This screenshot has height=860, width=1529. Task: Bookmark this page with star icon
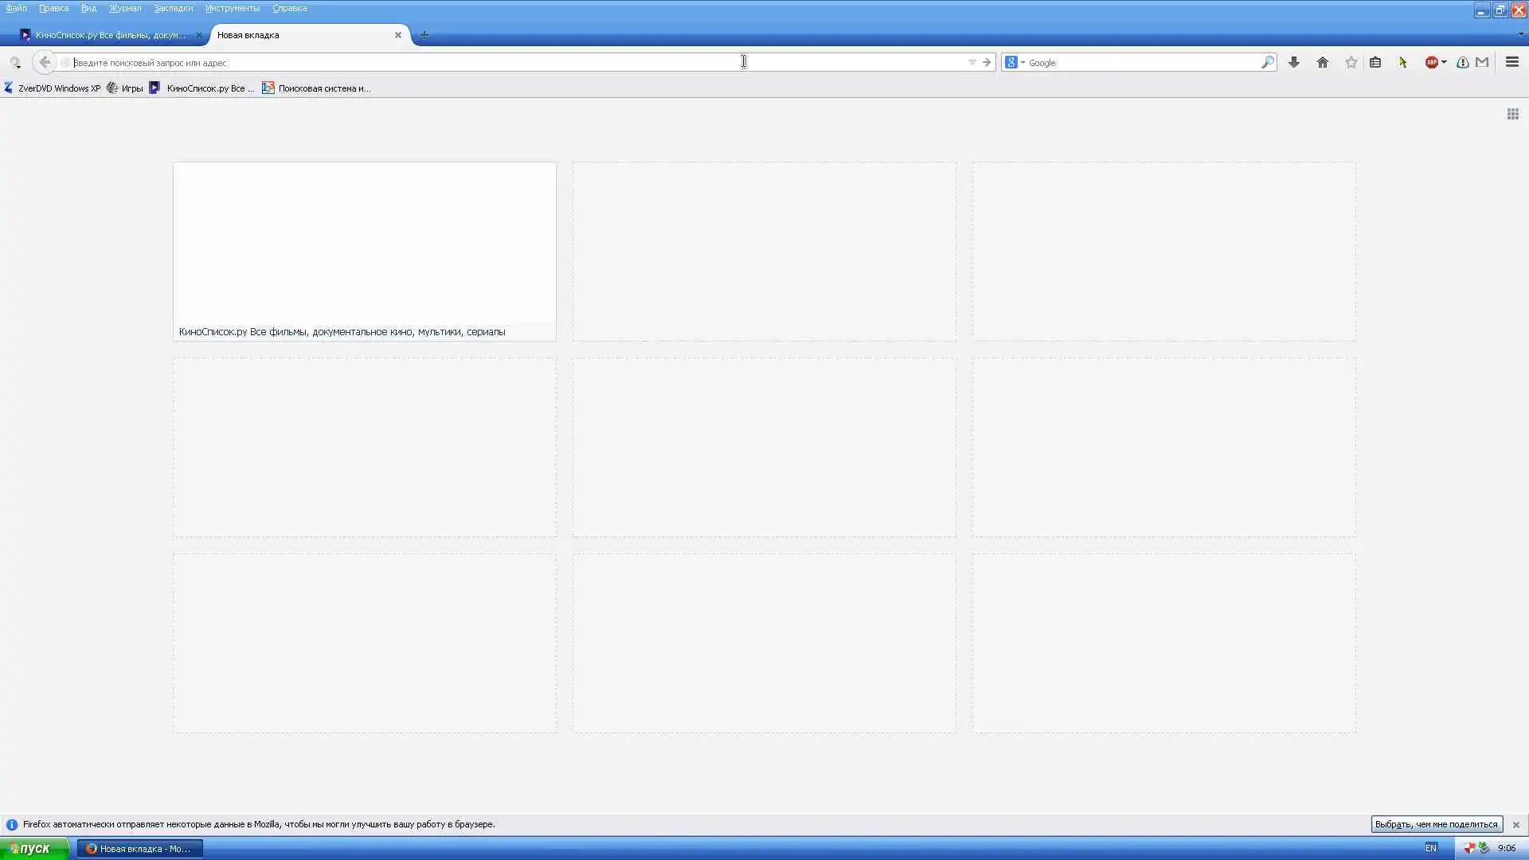click(1351, 62)
